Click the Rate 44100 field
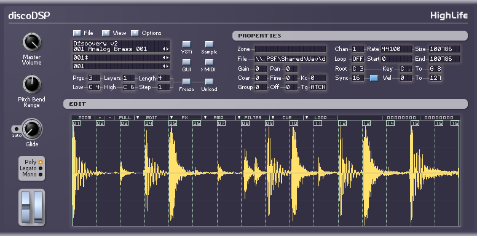This screenshot has width=477, height=236. (x=396, y=49)
